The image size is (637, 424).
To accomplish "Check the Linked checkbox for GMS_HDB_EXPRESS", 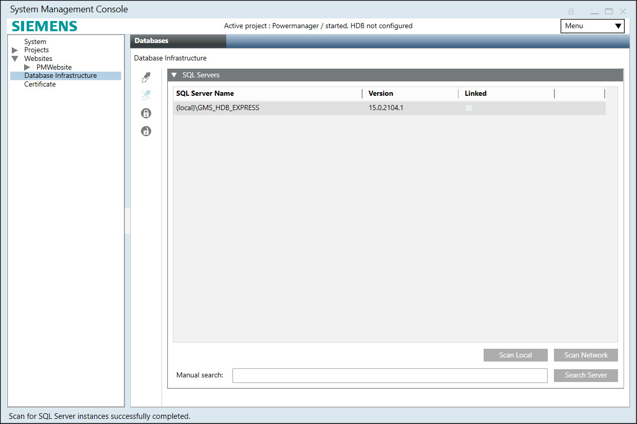I will click(x=468, y=108).
